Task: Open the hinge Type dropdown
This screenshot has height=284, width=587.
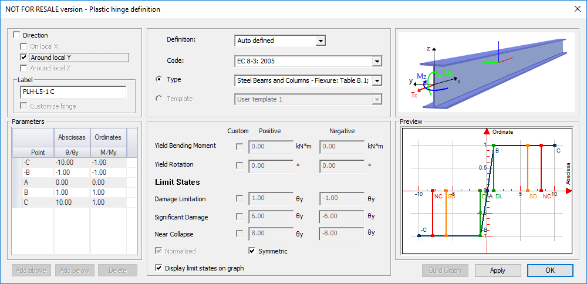Action: pyautogui.click(x=377, y=80)
